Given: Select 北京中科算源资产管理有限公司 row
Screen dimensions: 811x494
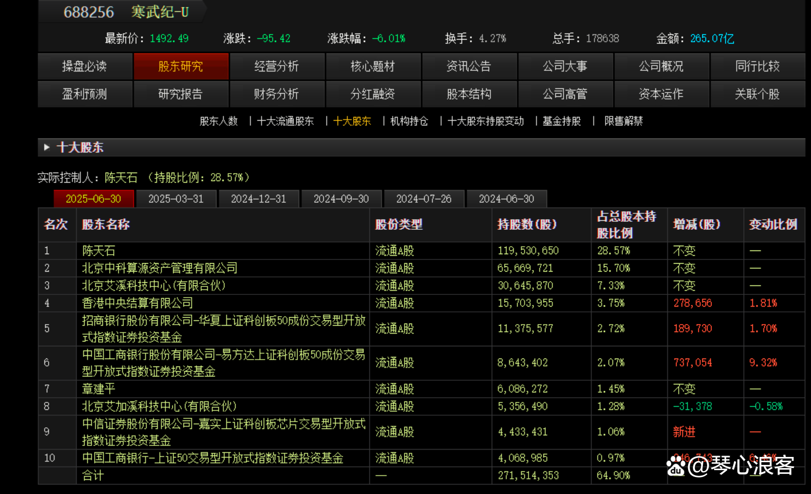Looking at the screenshot, I should coord(421,268).
